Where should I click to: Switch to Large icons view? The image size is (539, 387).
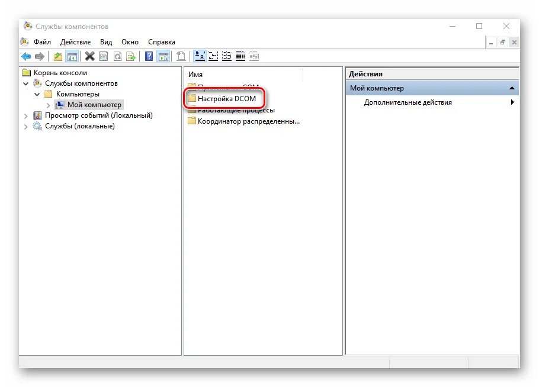(200, 56)
